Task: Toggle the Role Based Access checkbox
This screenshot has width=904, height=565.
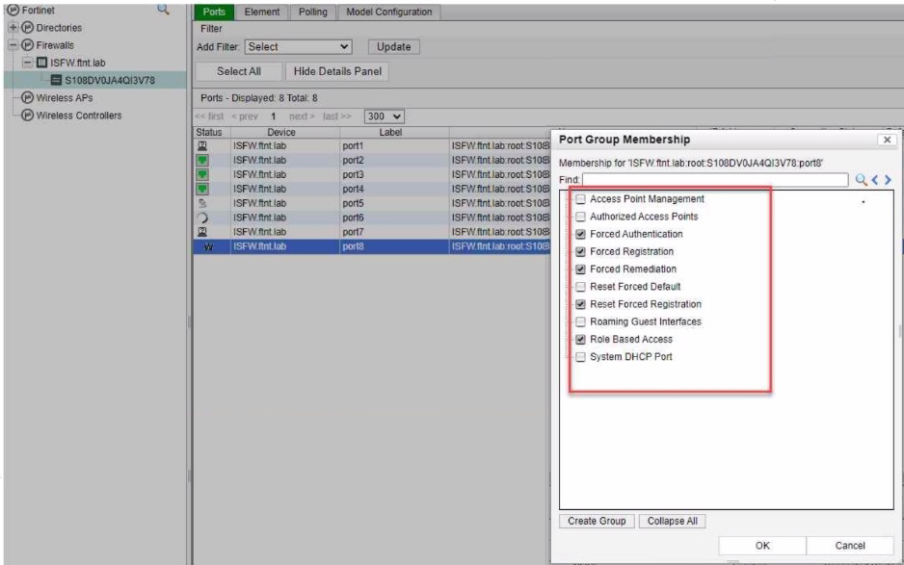Action: pyautogui.click(x=580, y=339)
